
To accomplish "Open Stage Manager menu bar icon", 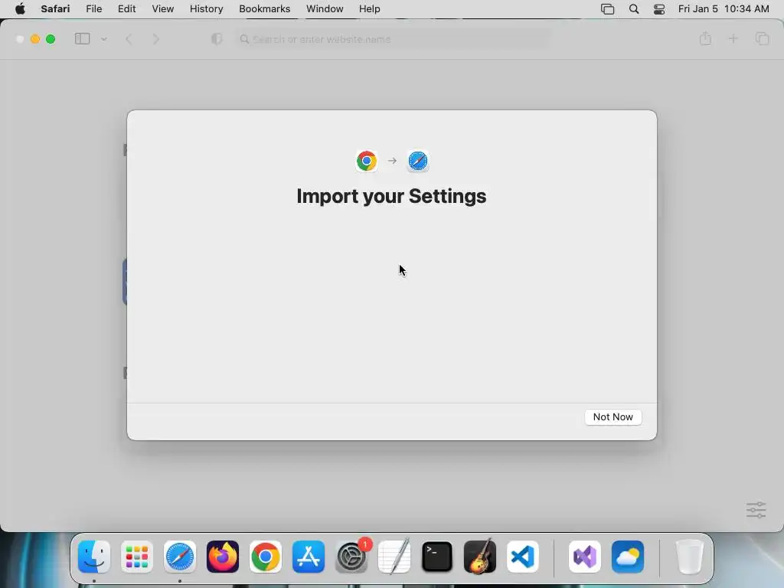I will click(x=607, y=9).
